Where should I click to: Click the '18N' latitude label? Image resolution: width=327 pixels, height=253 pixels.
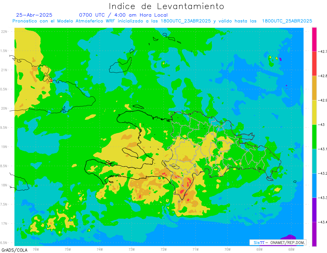(x=4, y=185)
